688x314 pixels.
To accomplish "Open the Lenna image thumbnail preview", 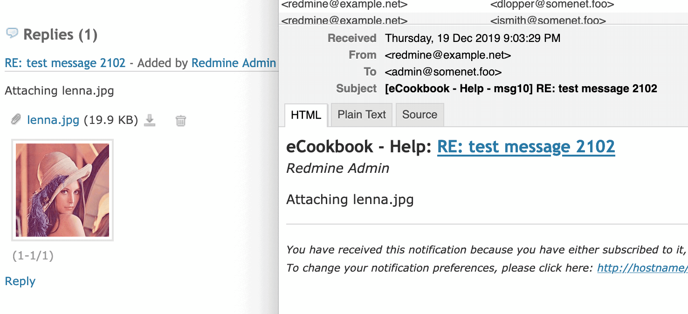I will pos(62,190).
